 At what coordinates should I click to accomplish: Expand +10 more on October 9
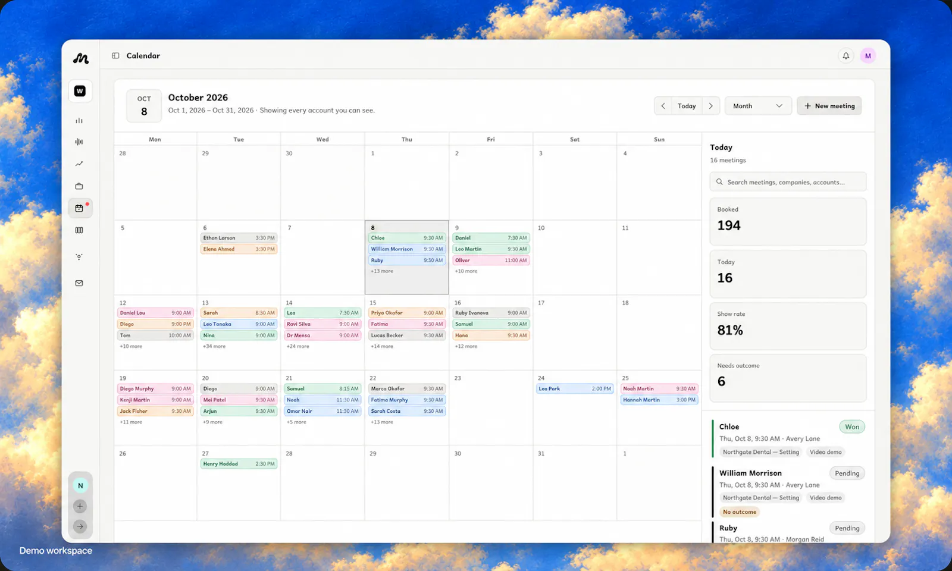(466, 271)
